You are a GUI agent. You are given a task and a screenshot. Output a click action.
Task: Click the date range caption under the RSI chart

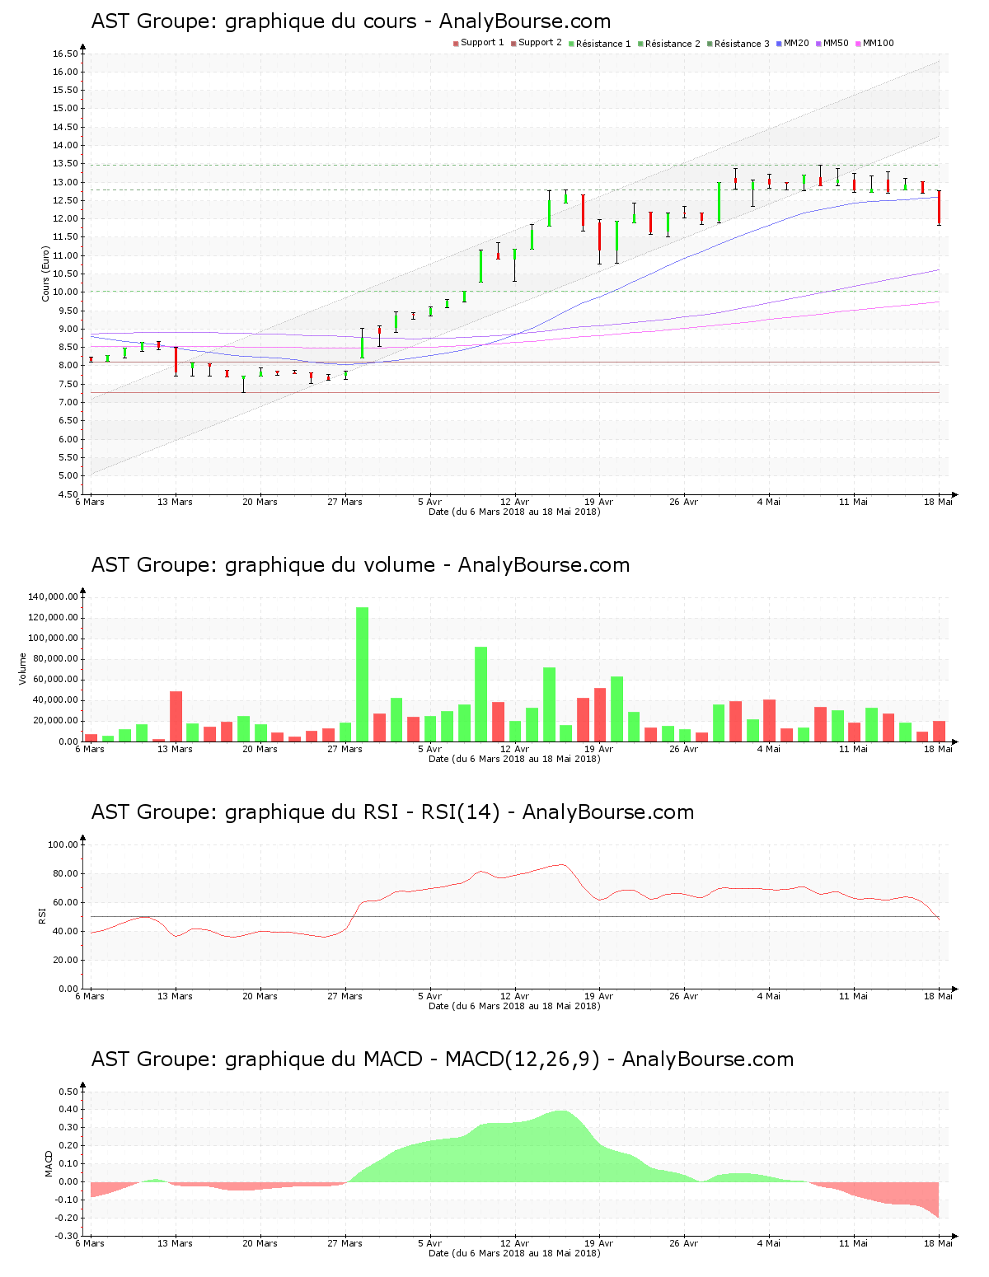coord(514,1006)
